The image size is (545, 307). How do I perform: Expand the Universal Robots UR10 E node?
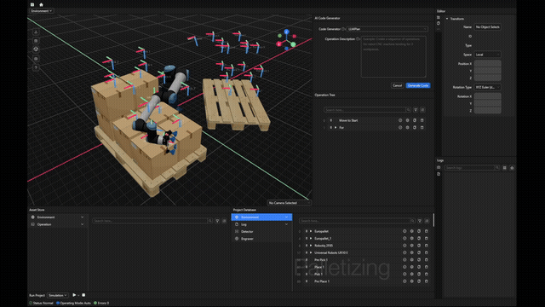tap(311, 252)
